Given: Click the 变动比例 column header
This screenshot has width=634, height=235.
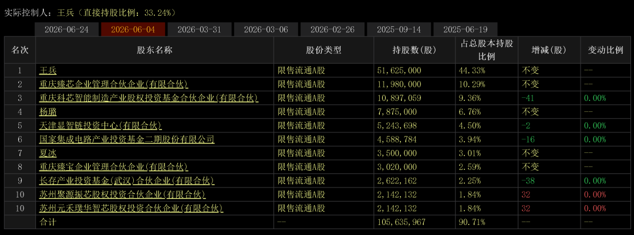Looking at the screenshot, I should pos(606,50).
